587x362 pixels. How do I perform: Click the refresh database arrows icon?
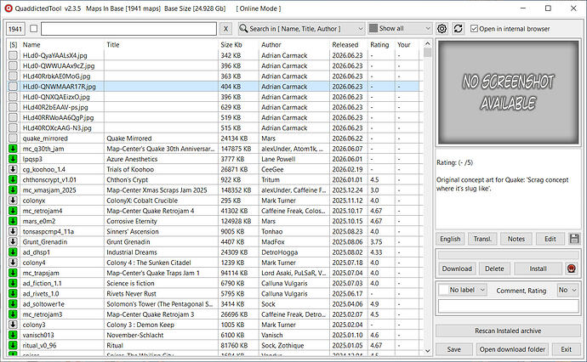[x=459, y=29]
